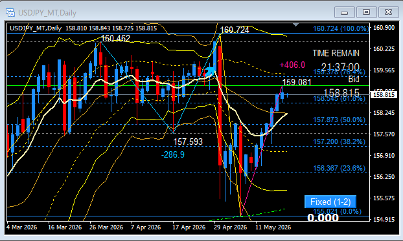
Task: Maximize the USDJPY_MT chart window
Action: click(x=366, y=12)
